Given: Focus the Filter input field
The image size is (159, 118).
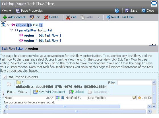Looking at the screenshot, I should (x=135, y=83).
